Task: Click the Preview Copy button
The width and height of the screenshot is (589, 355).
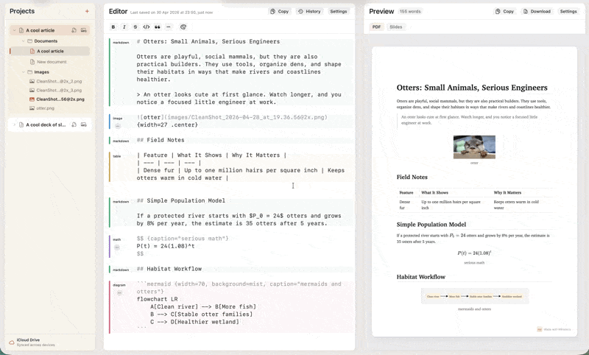Action: [504, 12]
